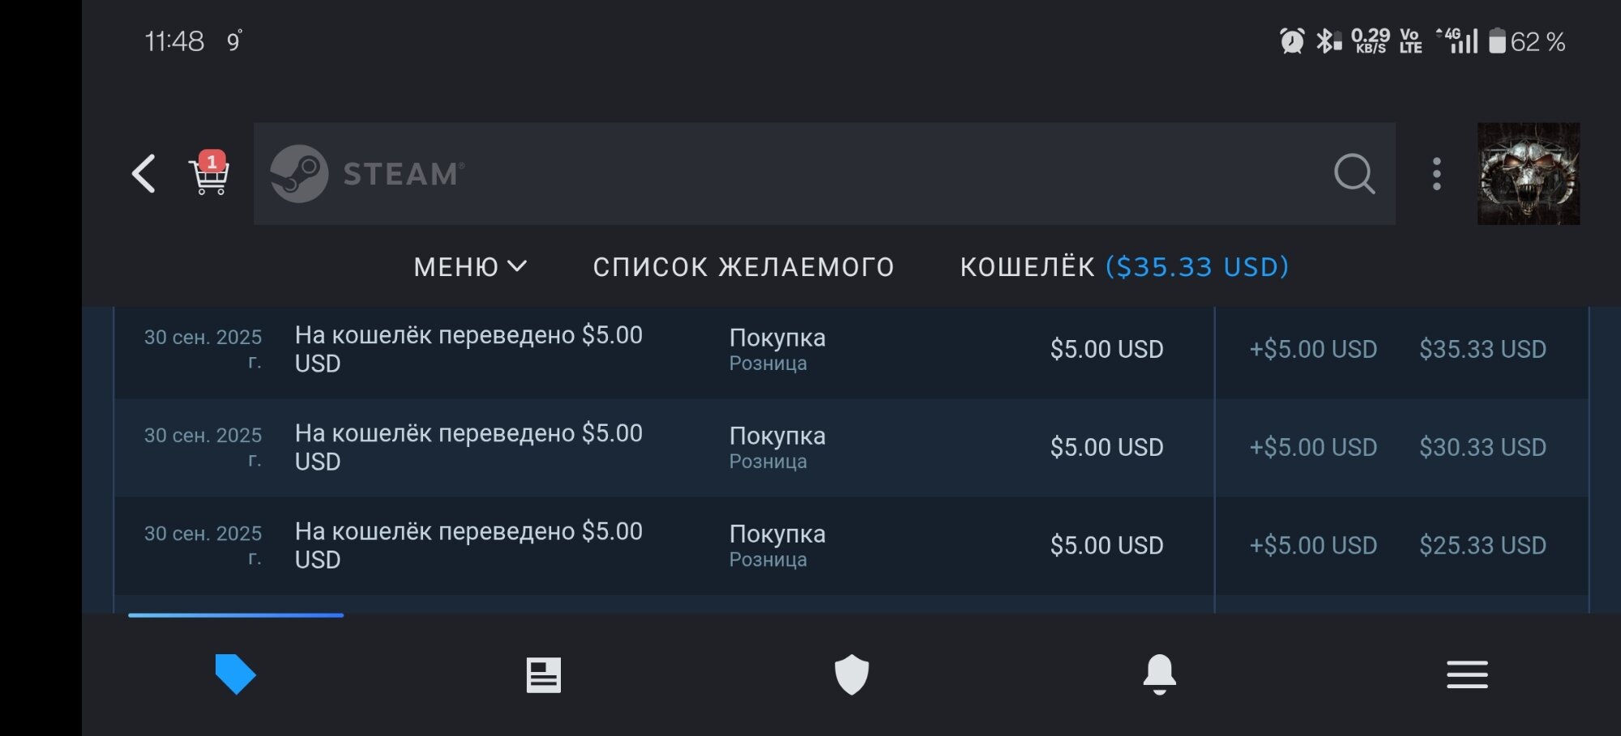This screenshot has width=1621, height=736.
Task: Select the store tag tab icon
Action: (x=235, y=674)
